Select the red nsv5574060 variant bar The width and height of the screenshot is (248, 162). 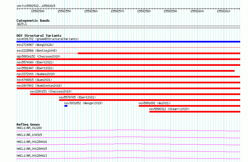(128, 65)
